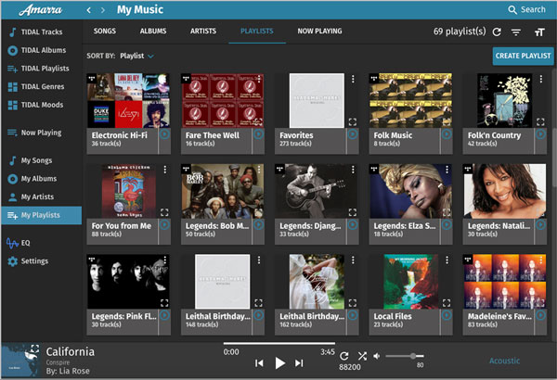Play the Folk'n Country playlist

pyautogui.click(x=540, y=134)
